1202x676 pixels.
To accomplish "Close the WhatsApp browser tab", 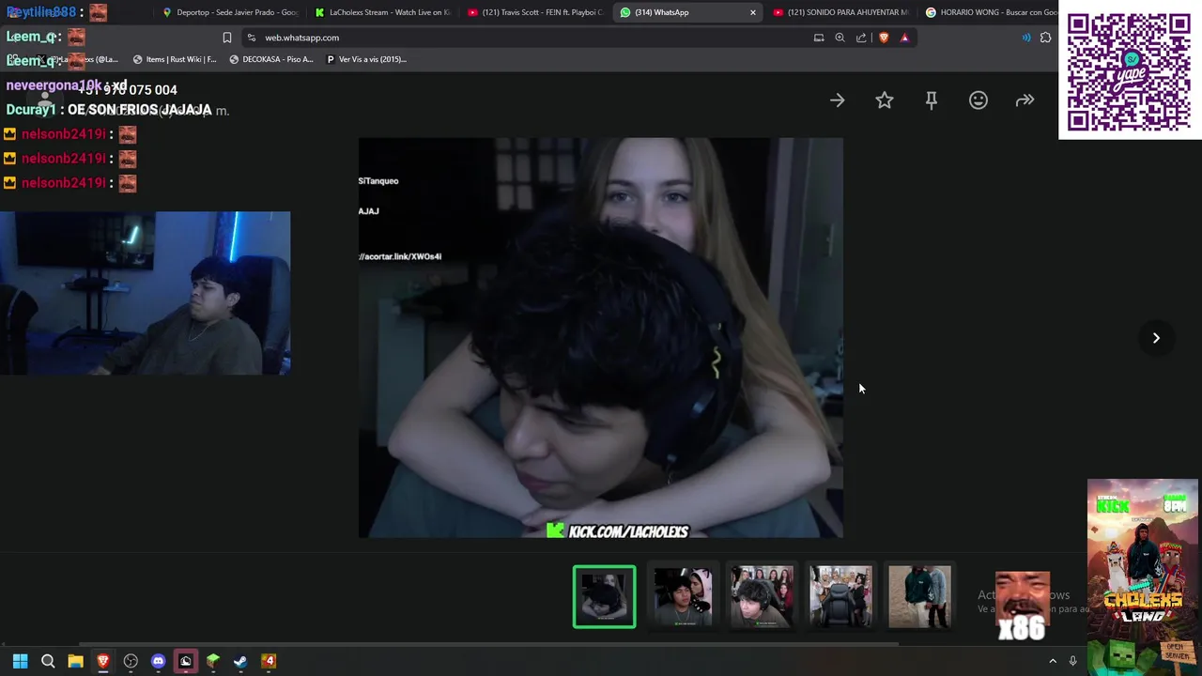I will [752, 12].
